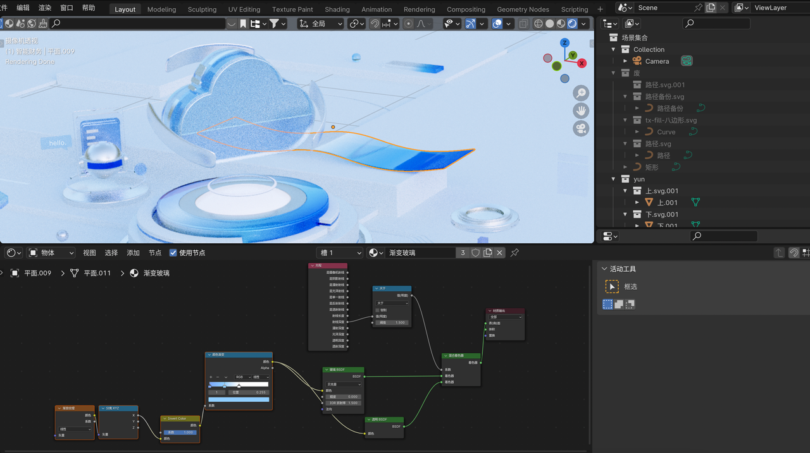Open the filter funnel dropdown in the header
Viewport: 810px width, 453px height.
click(x=278, y=23)
